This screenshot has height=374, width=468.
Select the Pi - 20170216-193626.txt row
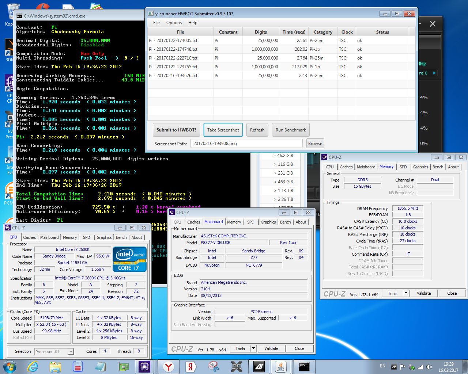(282, 76)
